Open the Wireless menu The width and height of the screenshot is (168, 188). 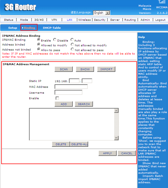pyautogui.click(x=85, y=20)
